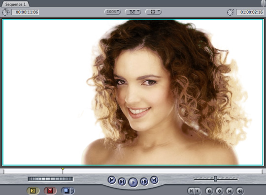Viewport: 266px width, 195px height.
Task: Click the Mark Out button
Action: tap(198, 191)
